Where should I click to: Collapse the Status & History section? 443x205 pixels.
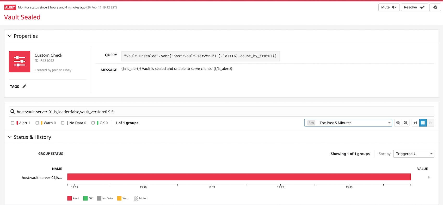pyautogui.click(x=10, y=137)
